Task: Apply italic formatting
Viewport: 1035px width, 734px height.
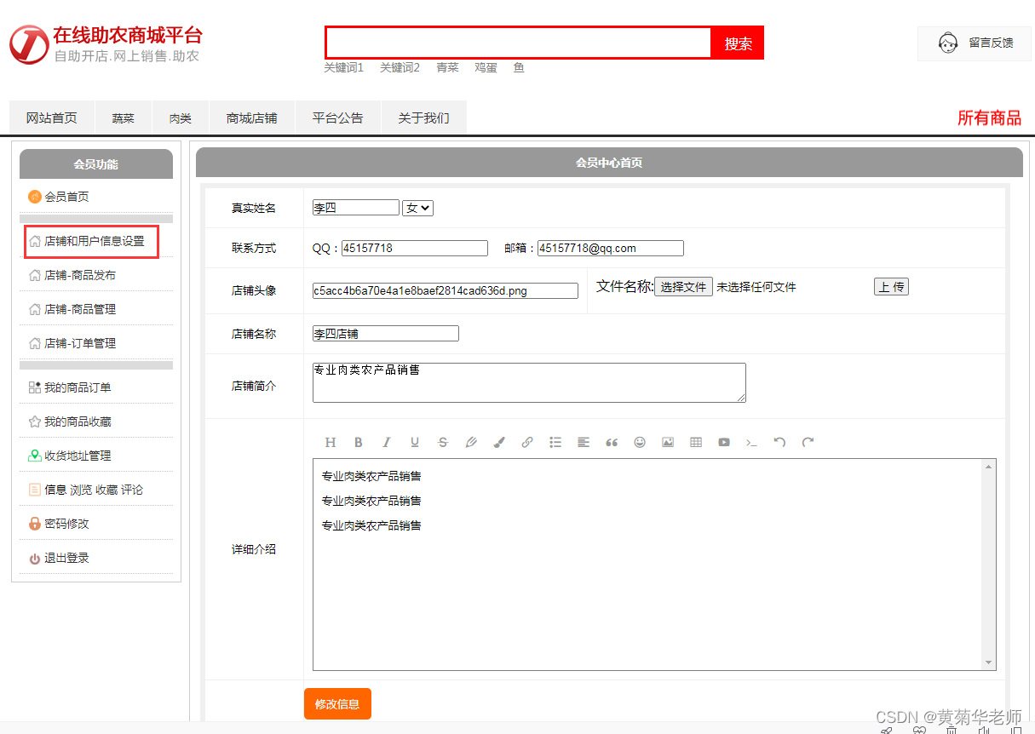Action: point(386,442)
